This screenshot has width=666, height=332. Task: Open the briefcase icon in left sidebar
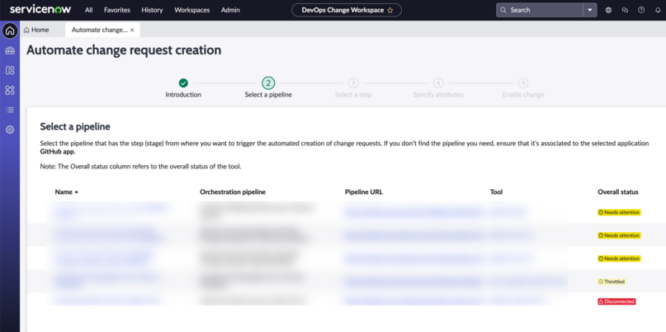[10, 50]
